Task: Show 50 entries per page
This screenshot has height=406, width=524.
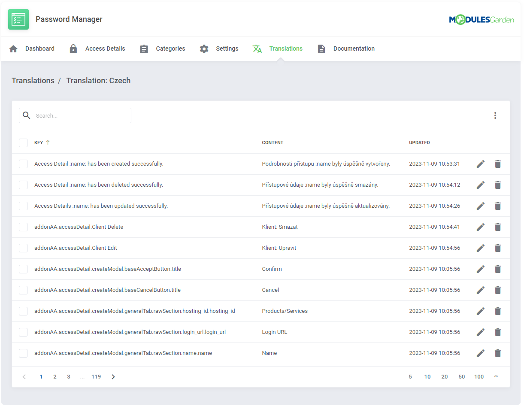Action: tap(462, 377)
